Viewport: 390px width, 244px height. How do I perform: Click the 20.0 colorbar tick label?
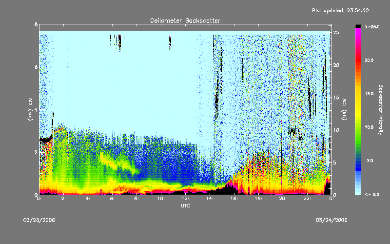[x=369, y=60]
